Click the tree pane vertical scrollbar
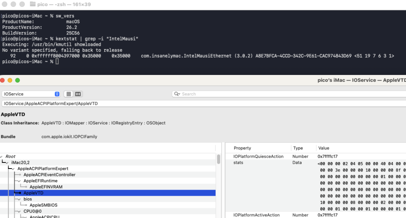The height and width of the screenshot is (218, 406). click(218, 159)
